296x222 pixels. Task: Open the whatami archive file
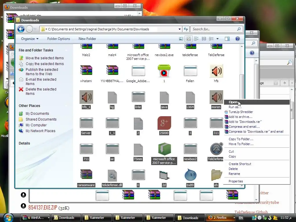pos(86,71)
